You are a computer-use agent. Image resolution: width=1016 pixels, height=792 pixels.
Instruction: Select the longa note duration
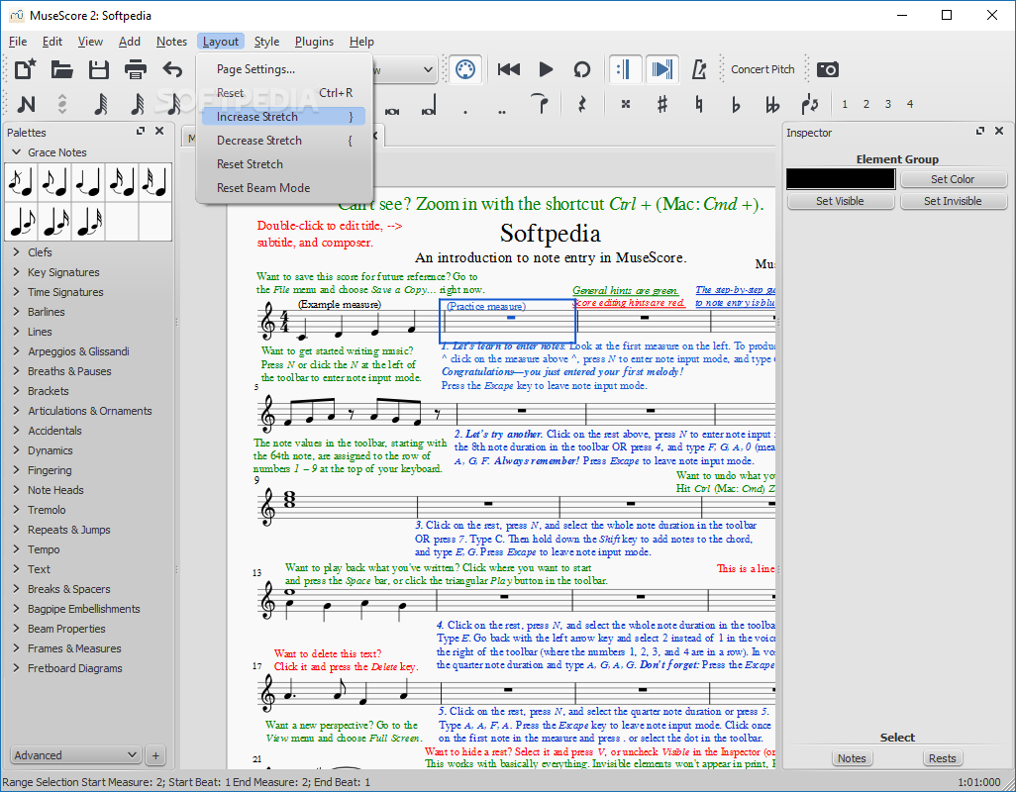tap(429, 106)
